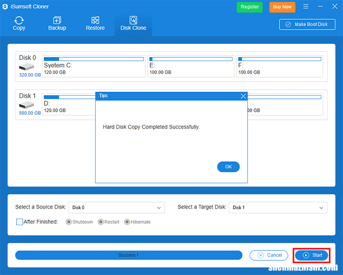This screenshot has height=275, width=343.
Task: Click OK in the Tips dialog
Action: [228, 167]
